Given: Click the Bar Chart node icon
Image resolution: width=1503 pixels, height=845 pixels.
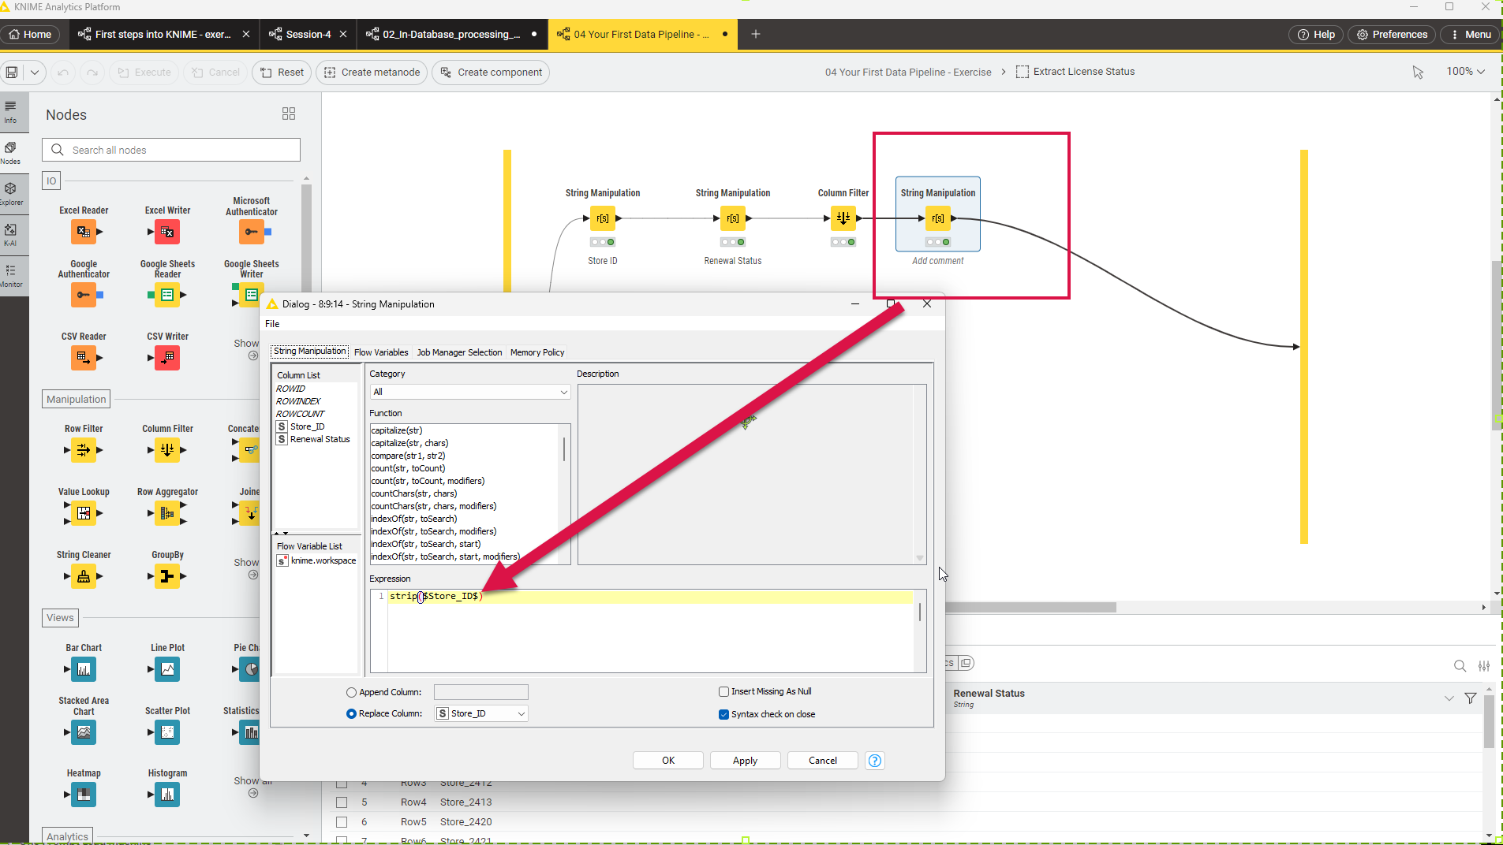Looking at the screenshot, I should coord(84,669).
